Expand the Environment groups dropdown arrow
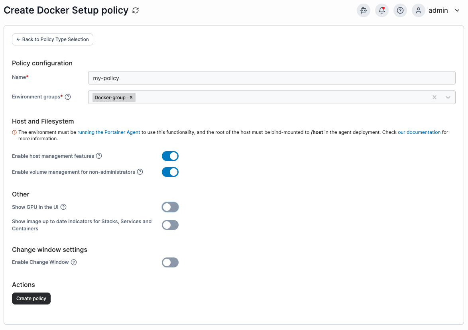 coord(448,98)
